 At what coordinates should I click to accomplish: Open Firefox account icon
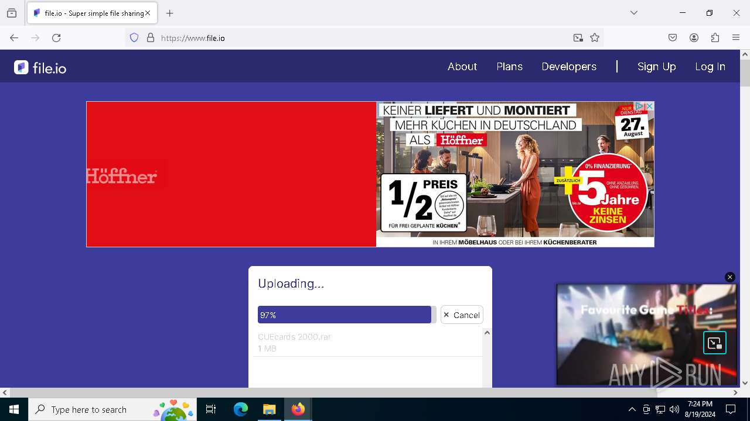(x=694, y=37)
